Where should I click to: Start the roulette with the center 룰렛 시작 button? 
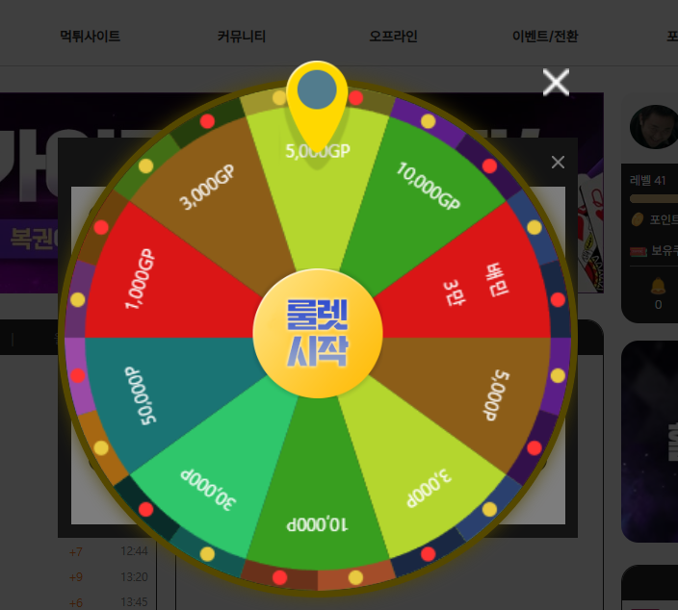tap(318, 333)
